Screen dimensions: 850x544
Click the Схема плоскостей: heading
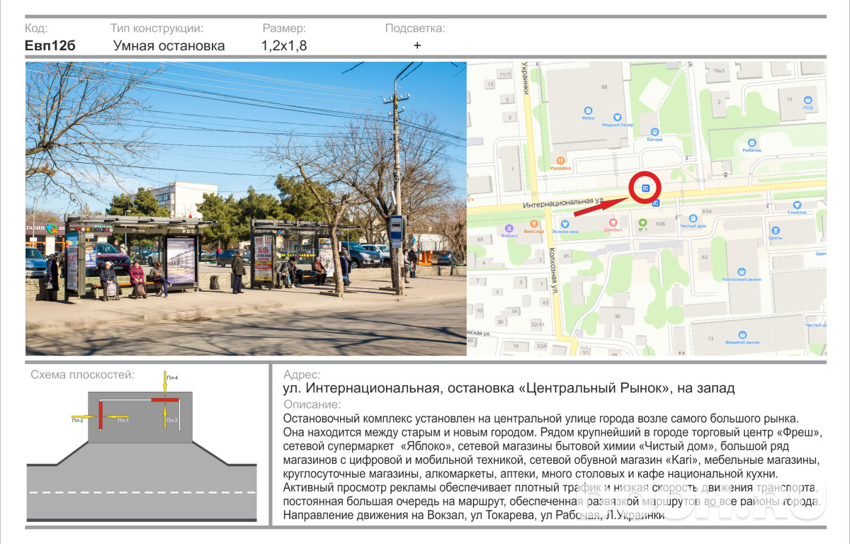[82, 375]
